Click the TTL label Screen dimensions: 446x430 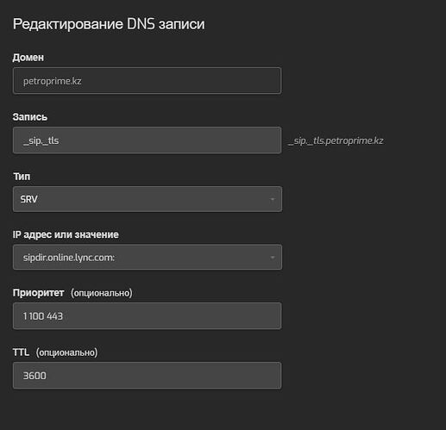[x=21, y=352]
